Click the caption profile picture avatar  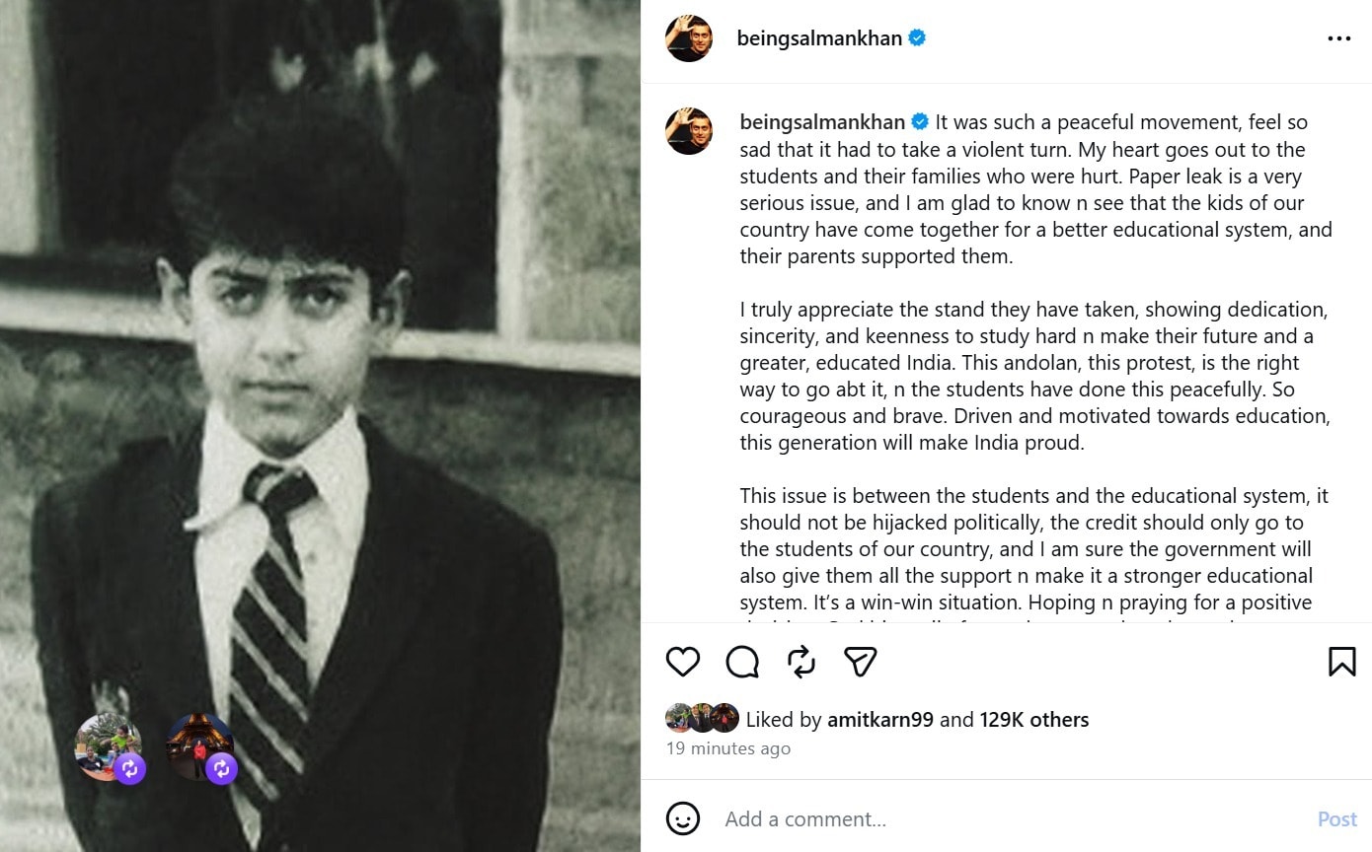click(x=689, y=131)
